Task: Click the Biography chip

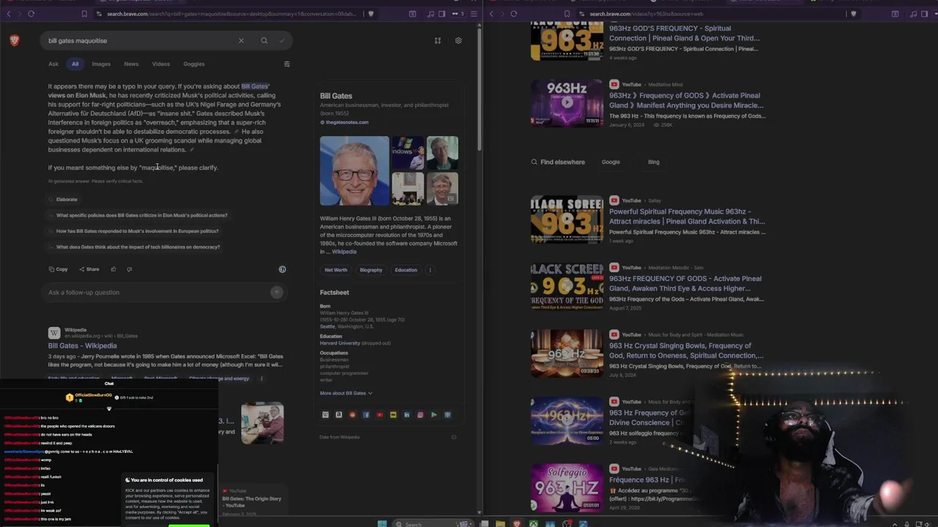Action: pyautogui.click(x=371, y=270)
